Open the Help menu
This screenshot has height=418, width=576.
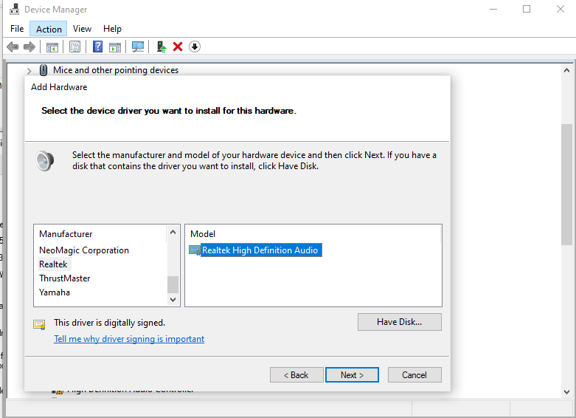112,29
